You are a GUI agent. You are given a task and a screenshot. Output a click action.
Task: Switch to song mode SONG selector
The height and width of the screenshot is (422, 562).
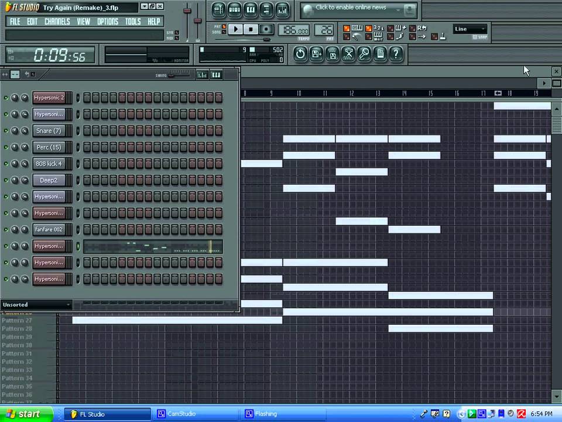tap(224, 32)
